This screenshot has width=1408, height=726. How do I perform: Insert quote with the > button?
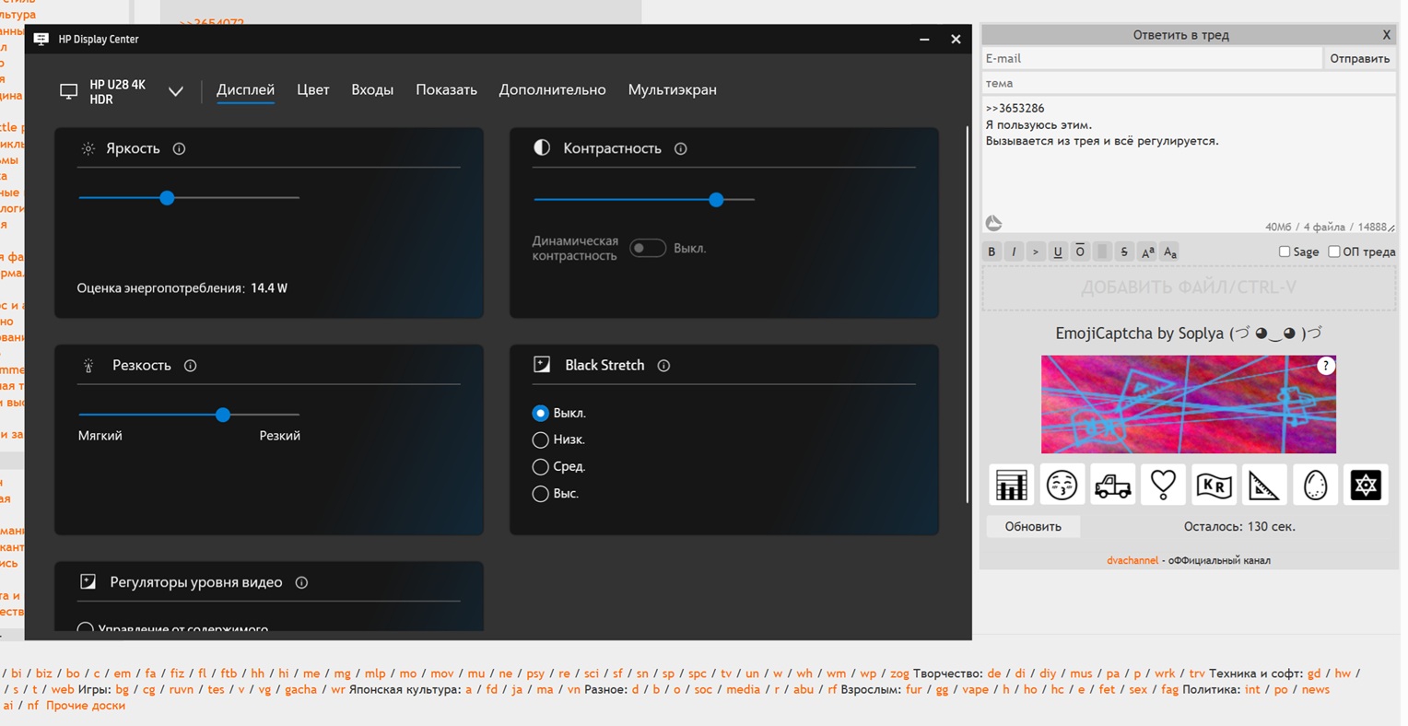coord(1036,252)
